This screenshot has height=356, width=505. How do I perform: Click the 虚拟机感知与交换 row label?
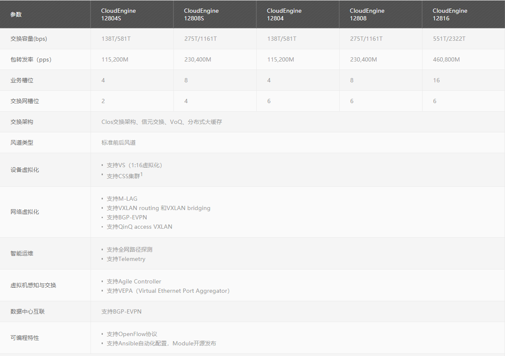(x=33, y=285)
